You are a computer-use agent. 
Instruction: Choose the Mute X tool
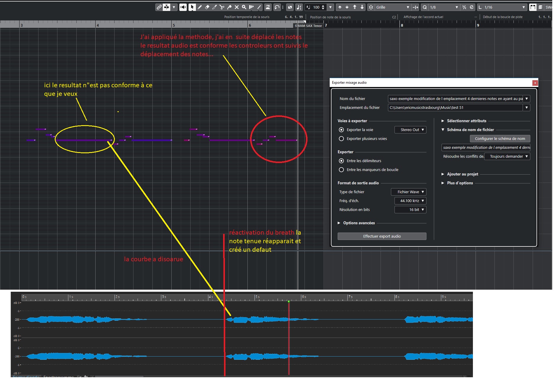(237, 7)
